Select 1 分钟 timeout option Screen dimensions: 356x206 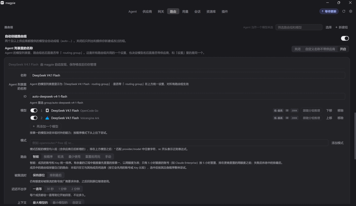62,189
